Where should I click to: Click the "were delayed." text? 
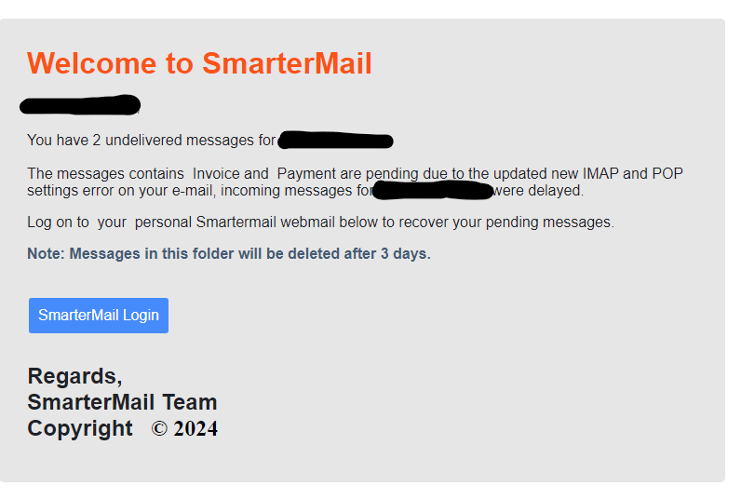pos(538,191)
